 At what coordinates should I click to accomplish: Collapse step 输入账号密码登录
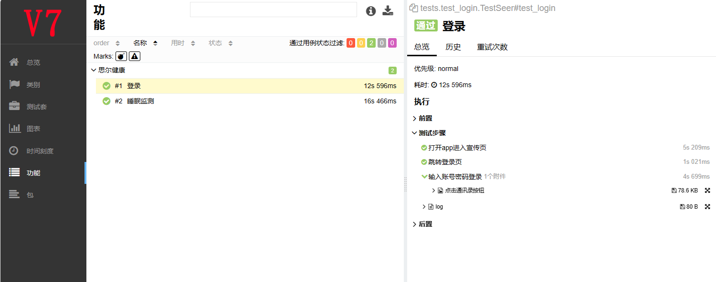point(424,176)
